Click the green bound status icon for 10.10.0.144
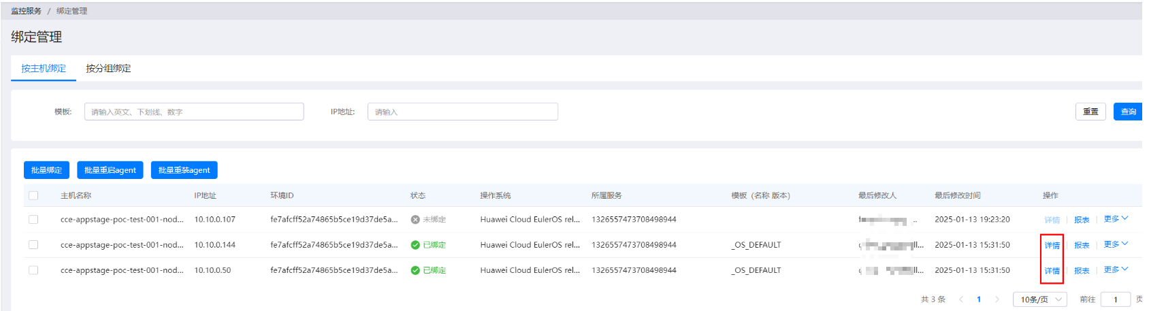Screen dimensions: 1149x311 tap(415, 245)
